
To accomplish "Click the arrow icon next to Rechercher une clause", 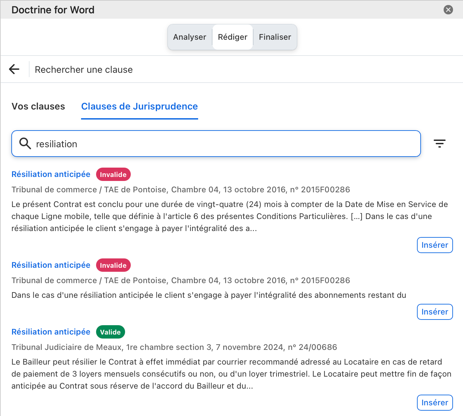I will pyautogui.click(x=14, y=69).
